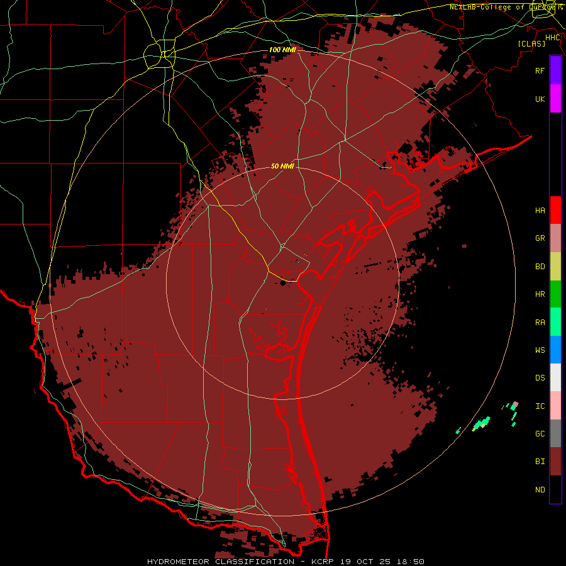This screenshot has width=566, height=566.
Task: Click the HA red legend swatch
Action: [x=555, y=210]
